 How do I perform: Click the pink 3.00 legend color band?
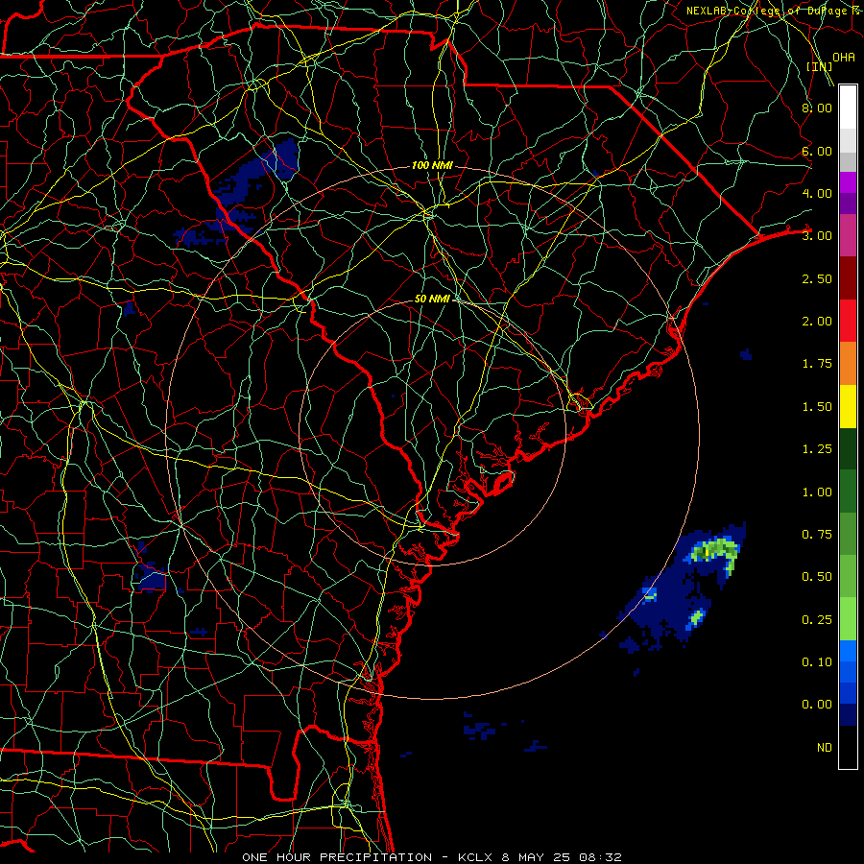[848, 236]
